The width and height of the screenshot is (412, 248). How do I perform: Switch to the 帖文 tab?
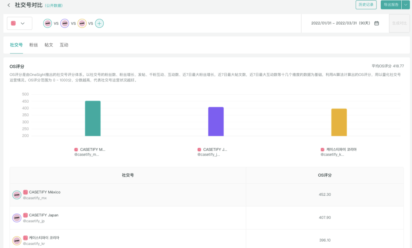(48, 45)
